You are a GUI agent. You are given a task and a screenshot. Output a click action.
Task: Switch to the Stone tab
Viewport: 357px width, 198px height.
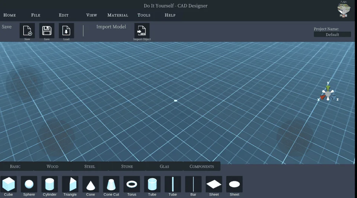(127, 166)
